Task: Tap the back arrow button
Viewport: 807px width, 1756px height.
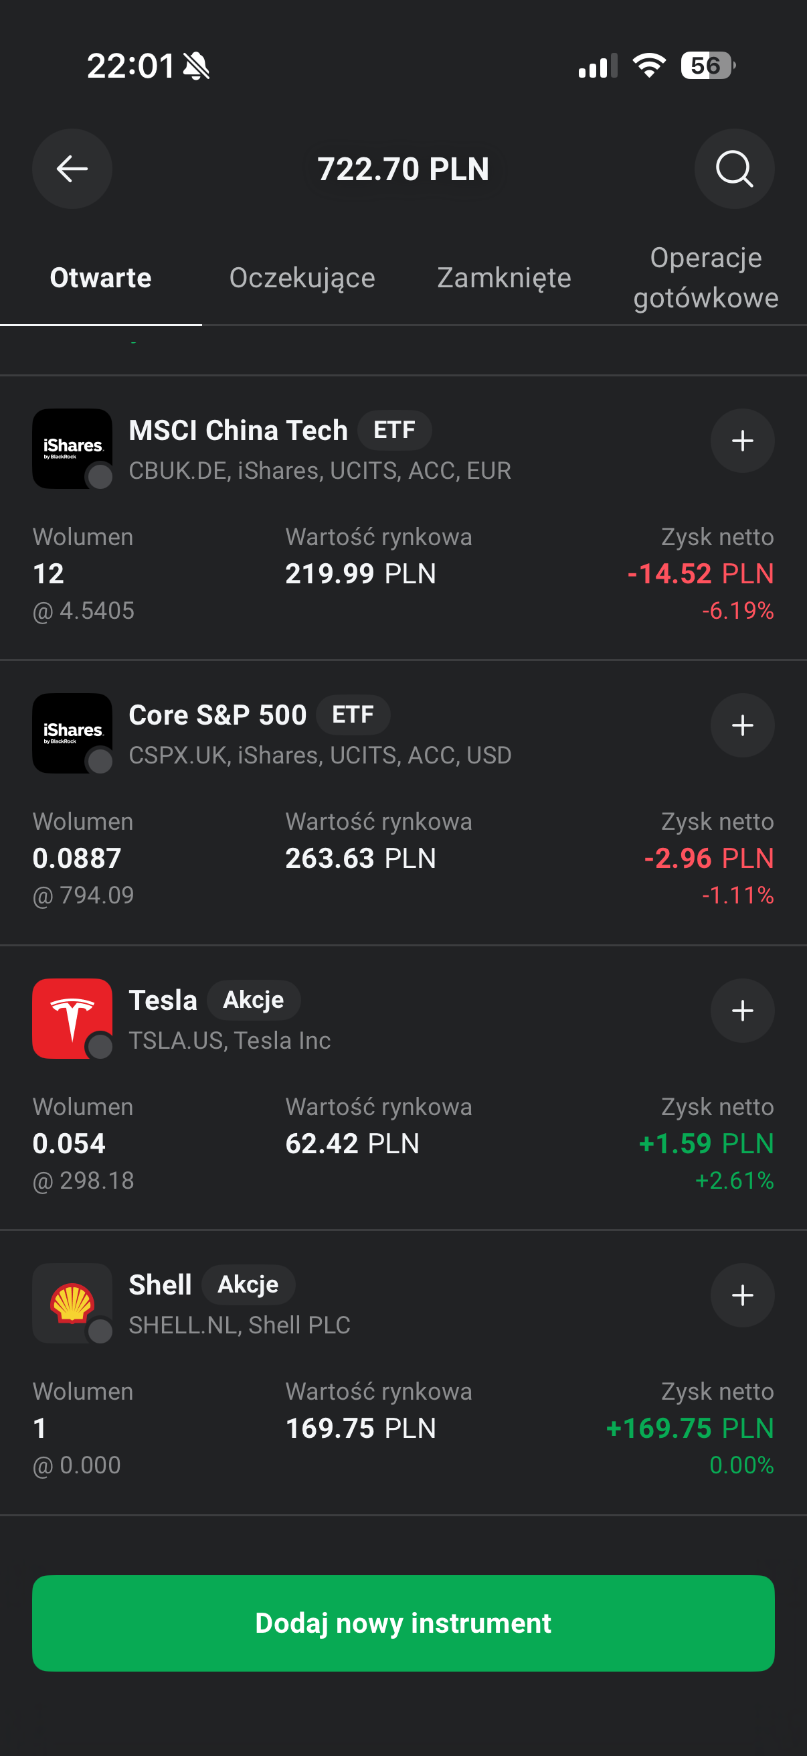Action: click(x=72, y=168)
